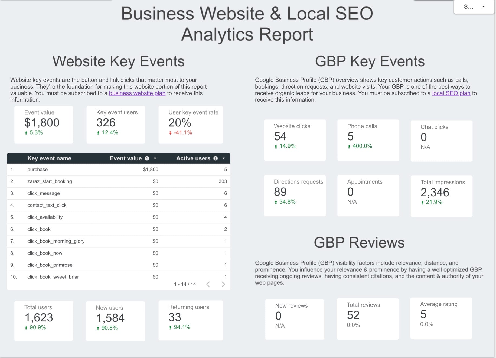Open the info badge on Event value column
Image resolution: width=496 pixels, height=358 pixels.
146,158
